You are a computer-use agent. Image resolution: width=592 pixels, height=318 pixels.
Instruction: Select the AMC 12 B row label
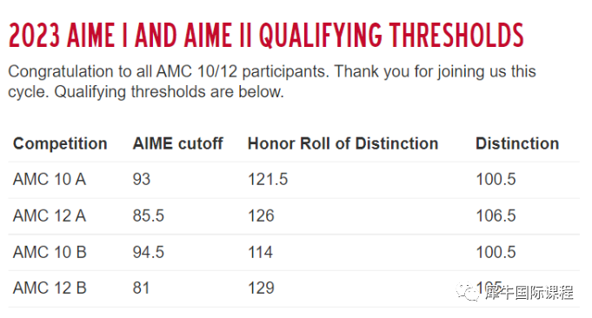[50, 288]
